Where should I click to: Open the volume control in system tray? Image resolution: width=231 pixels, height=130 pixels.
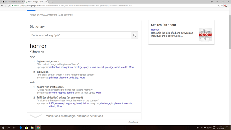point(210,128)
